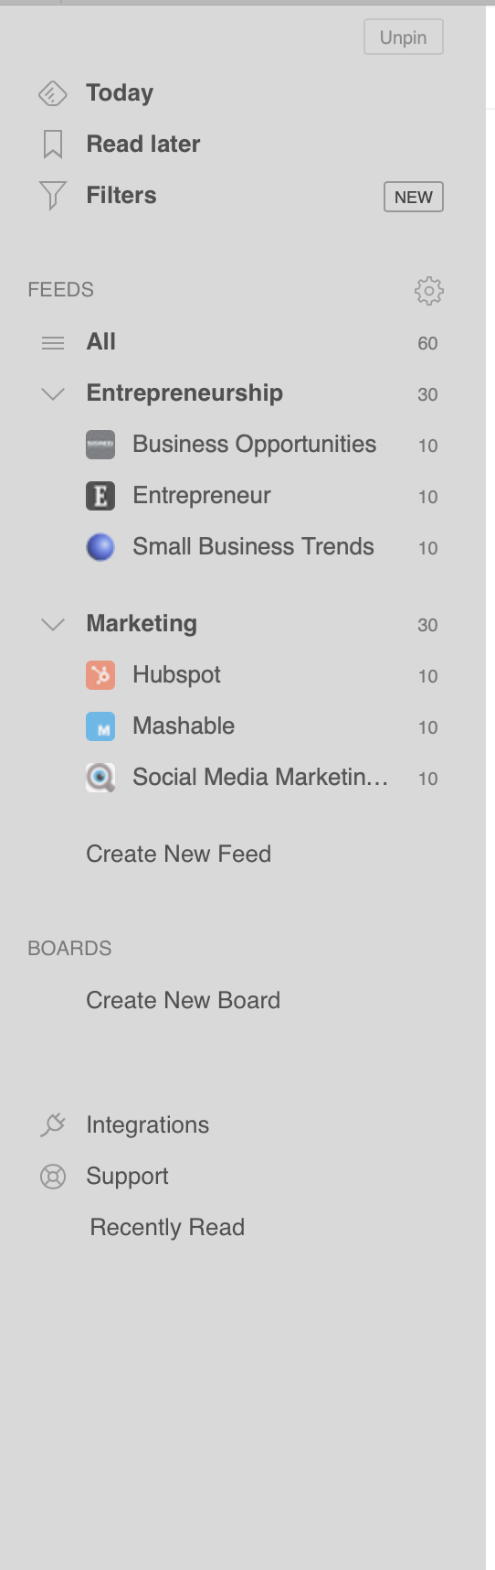Screen dimensions: 495x1570
Task: Open the Today feed icon
Action: pyautogui.click(x=53, y=93)
